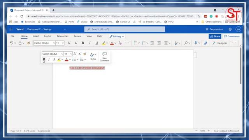Increase indent in ribbon
This screenshot has height=140, width=249.
(159, 43)
